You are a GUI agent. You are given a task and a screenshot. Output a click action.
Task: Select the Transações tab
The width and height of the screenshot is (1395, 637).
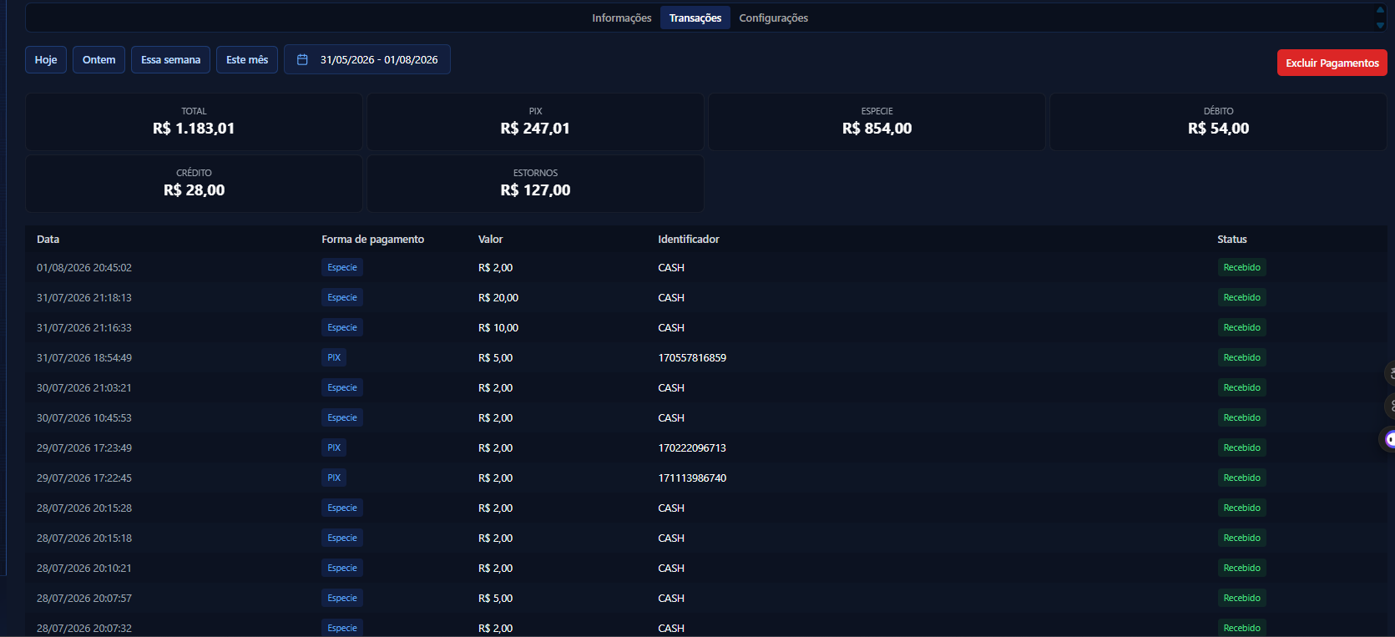pyautogui.click(x=695, y=18)
